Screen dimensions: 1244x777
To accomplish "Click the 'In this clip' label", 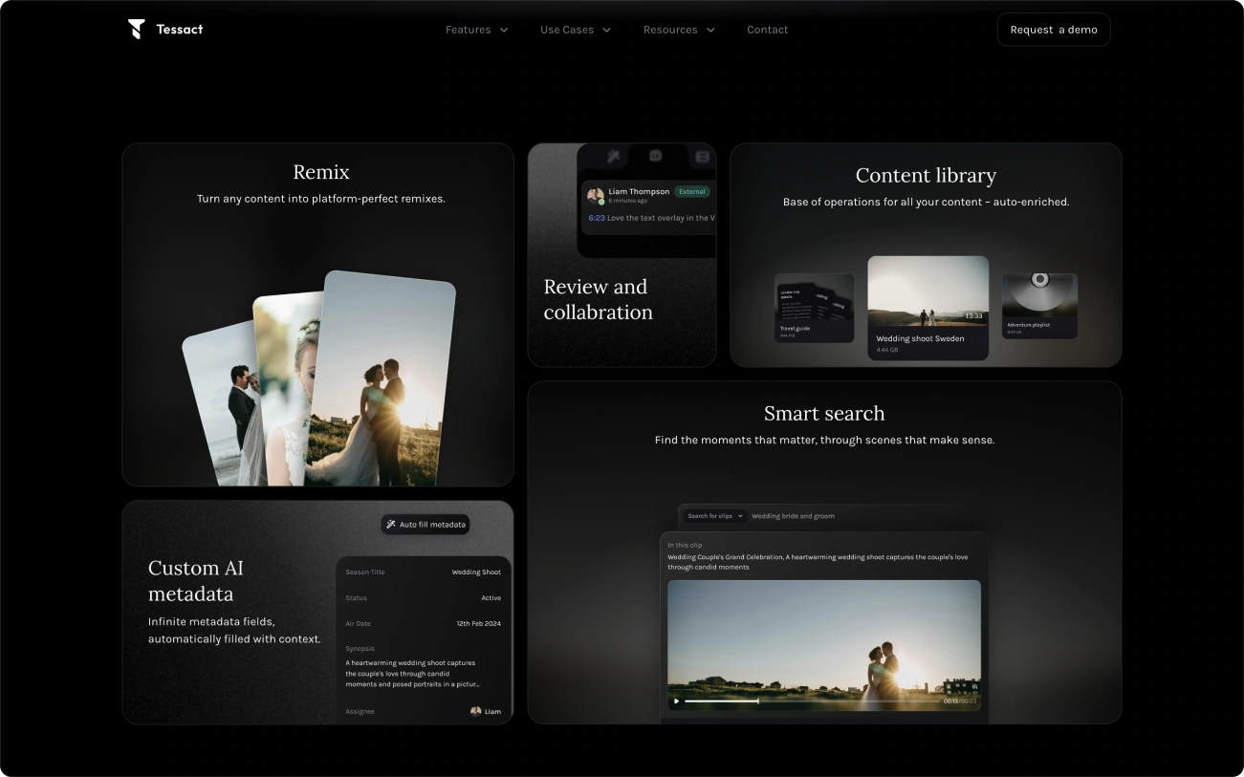I will [685, 546].
